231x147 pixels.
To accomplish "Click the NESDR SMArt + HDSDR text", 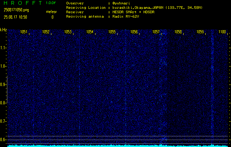I will 133,12.
